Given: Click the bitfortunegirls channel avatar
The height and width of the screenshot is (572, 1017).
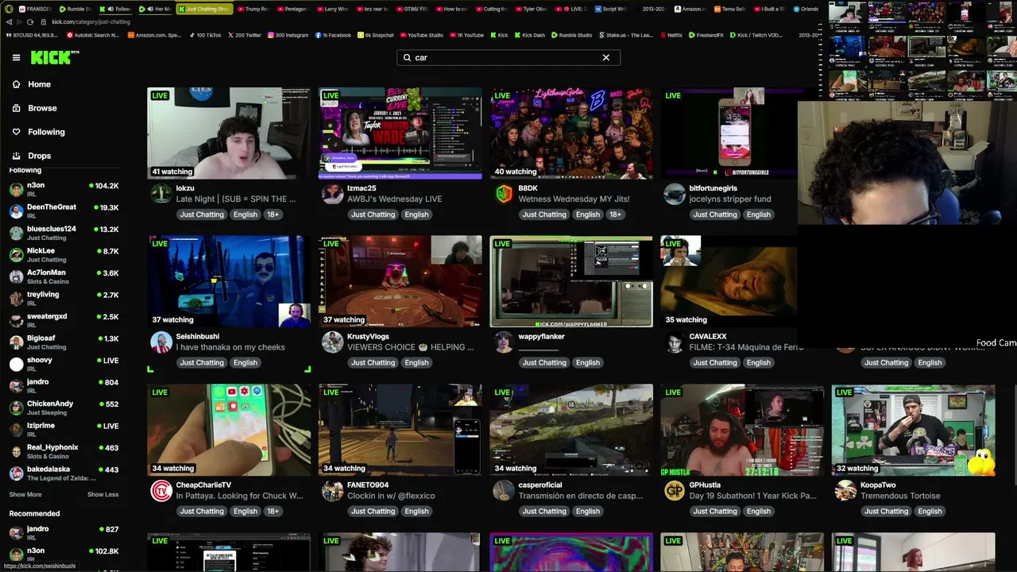Looking at the screenshot, I should (x=675, y=194).
